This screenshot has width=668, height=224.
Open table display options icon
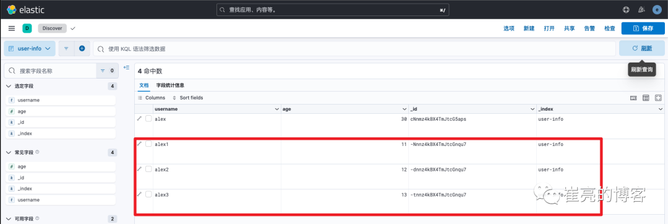click(646, 98)
